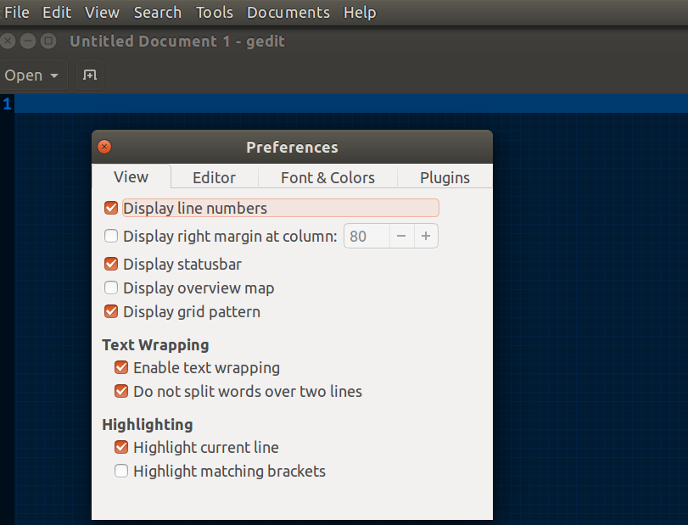Image resolution: width=688 pixels, height=525 pixels.
Task: Enable Highlight matching brackets
Action: pyautogui.click(x=121, y=472)
